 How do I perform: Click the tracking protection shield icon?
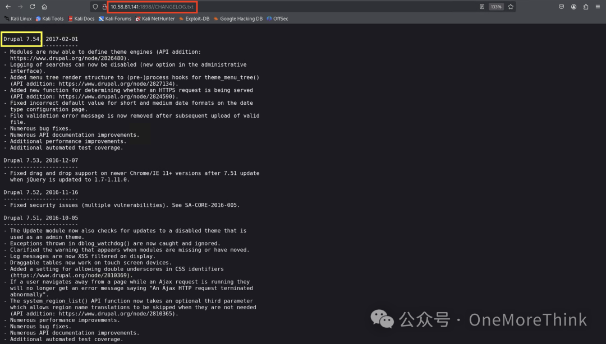(x=95, y=7)
